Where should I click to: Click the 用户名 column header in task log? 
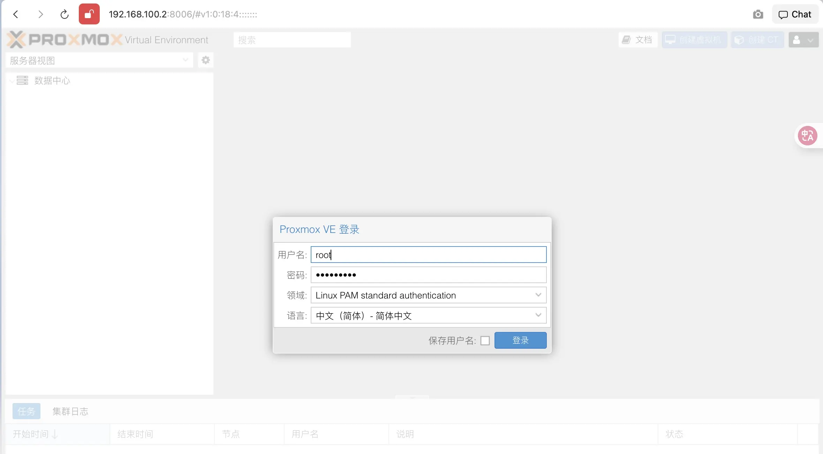(x=337, y=434)
